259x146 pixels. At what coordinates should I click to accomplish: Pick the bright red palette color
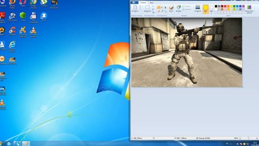pyautogui.click(x=225, y=6)
